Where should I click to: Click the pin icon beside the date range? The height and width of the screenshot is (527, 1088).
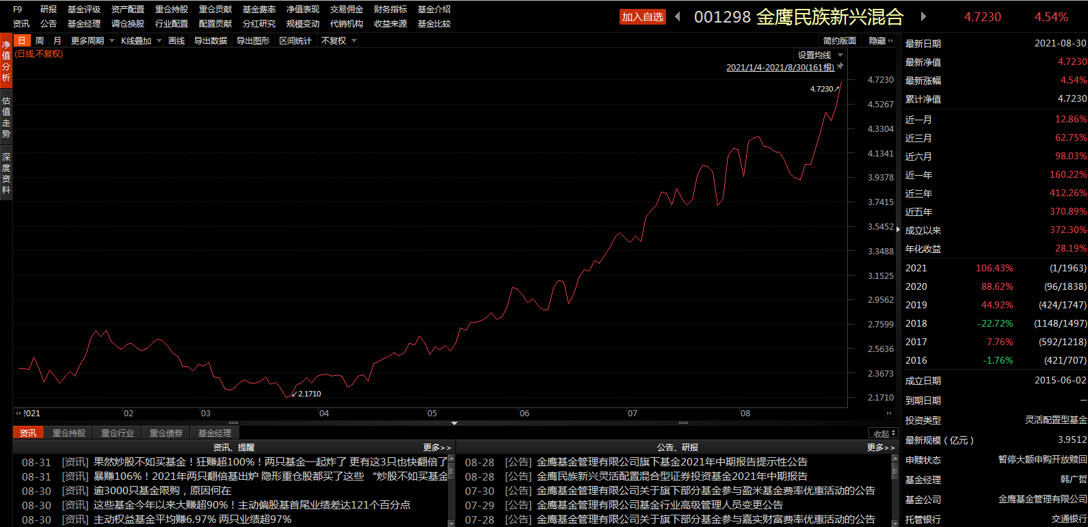840,66
